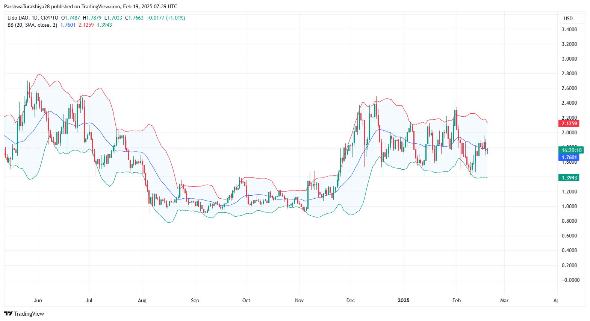
Task: Select the BB (20, SMA, close, 2) indicator legend
Action: (32, 25)
